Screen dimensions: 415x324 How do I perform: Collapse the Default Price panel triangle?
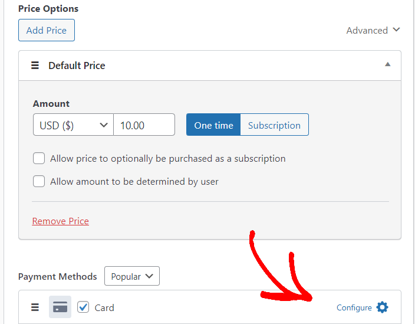tap(387, 65)
